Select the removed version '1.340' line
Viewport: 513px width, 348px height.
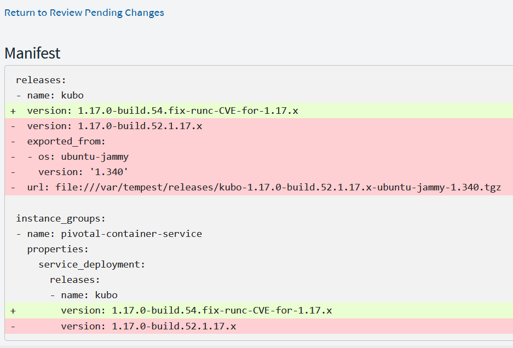tap(83, 172)
